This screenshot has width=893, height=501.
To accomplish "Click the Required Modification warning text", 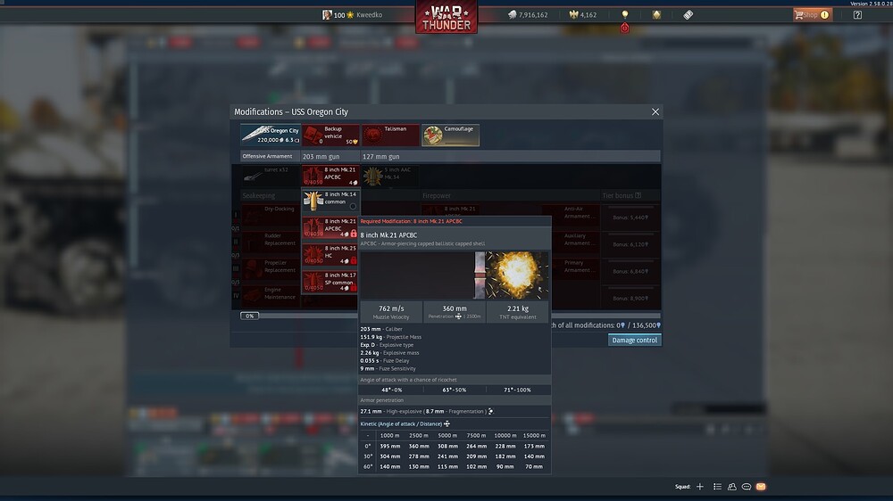I will [x=411, y=221].
